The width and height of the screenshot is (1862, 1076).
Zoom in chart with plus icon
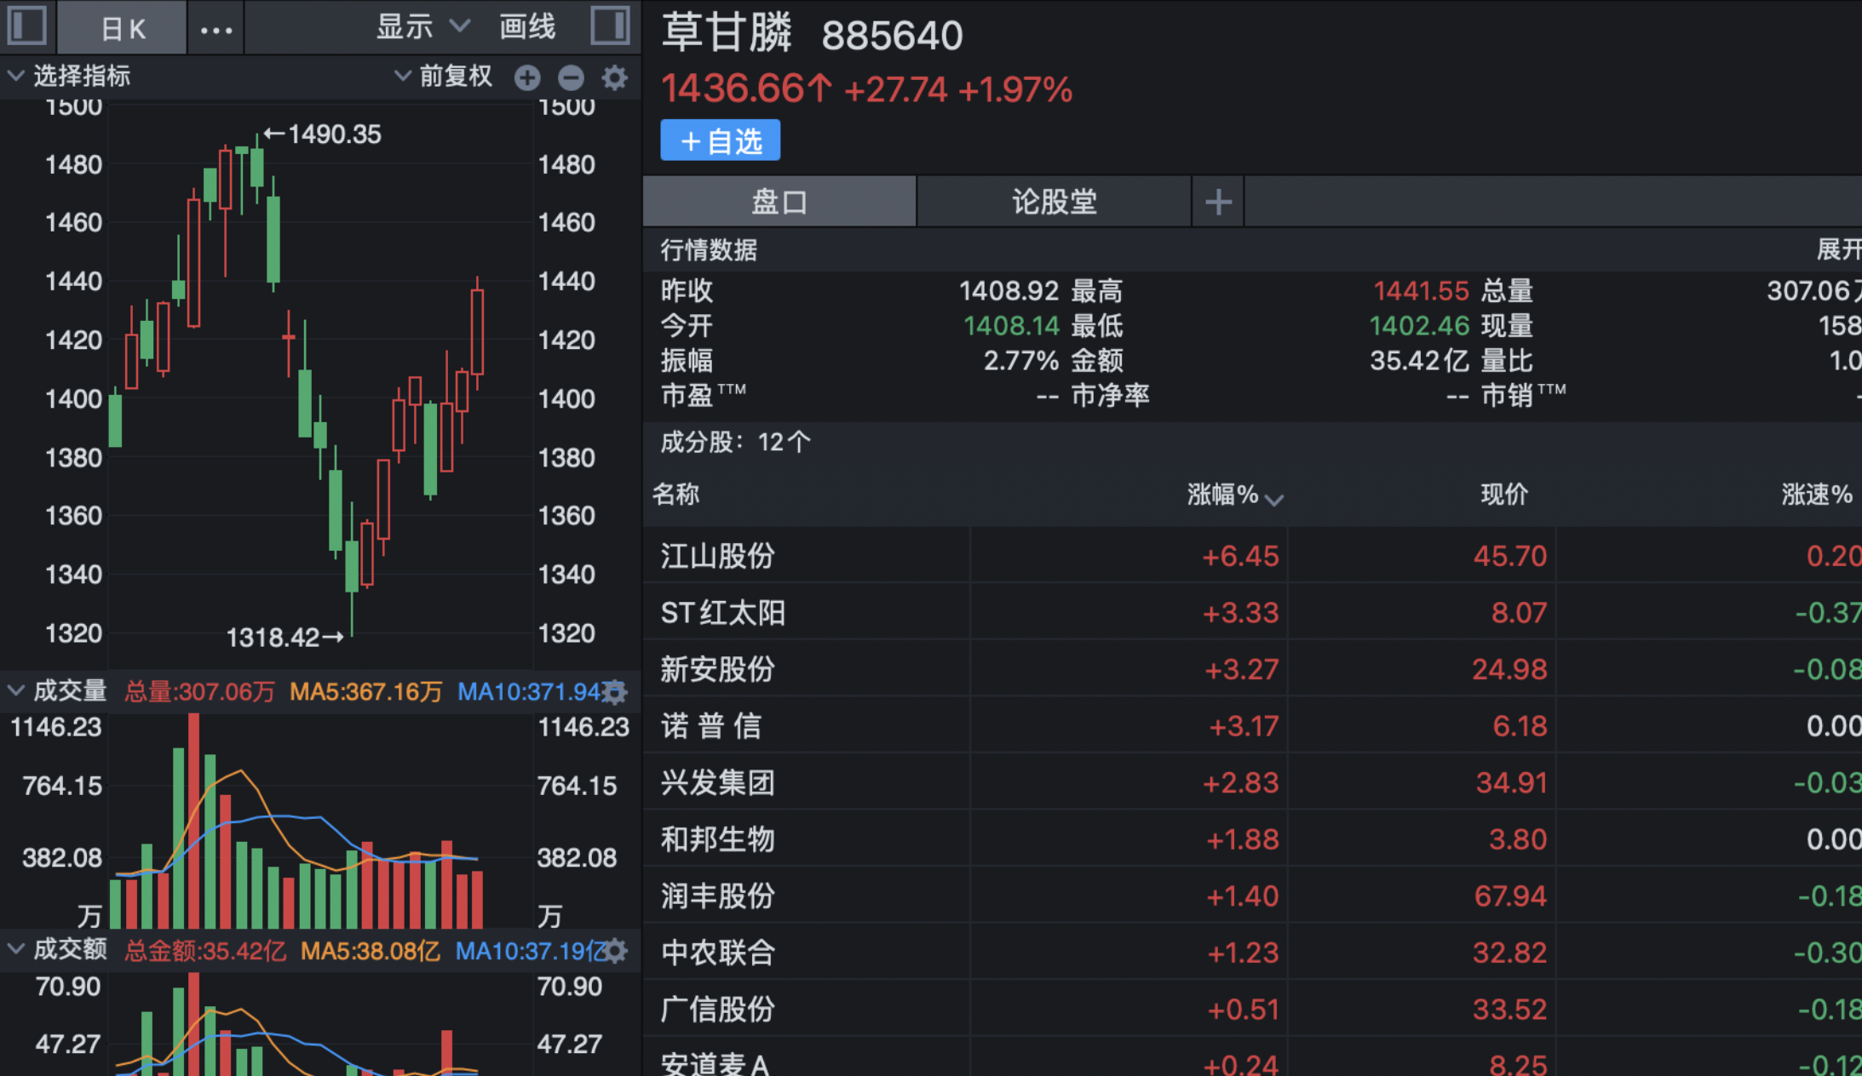point(527,78)
